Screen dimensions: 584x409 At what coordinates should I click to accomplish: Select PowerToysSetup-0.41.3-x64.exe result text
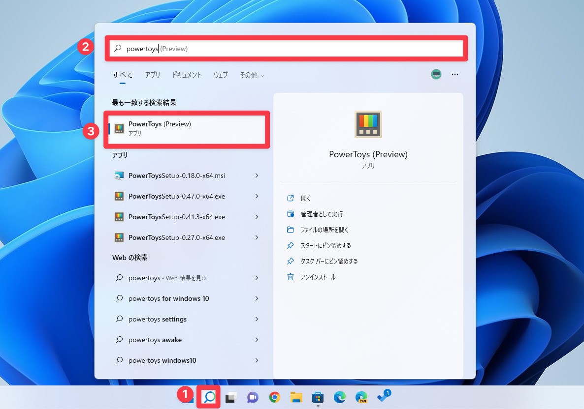[177, 217]
